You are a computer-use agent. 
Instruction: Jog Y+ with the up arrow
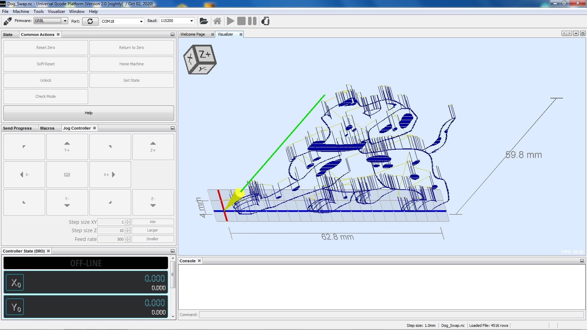click(67, 147)
